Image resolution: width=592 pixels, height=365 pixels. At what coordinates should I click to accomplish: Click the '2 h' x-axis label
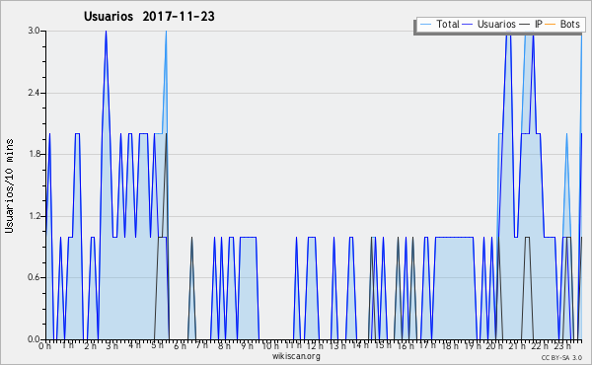(90, 345)
